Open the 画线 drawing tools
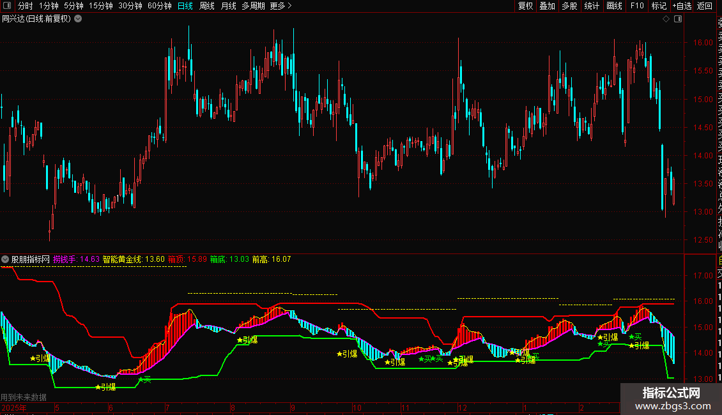This screenshot has width=722, height=415. [x=614, y=6]
